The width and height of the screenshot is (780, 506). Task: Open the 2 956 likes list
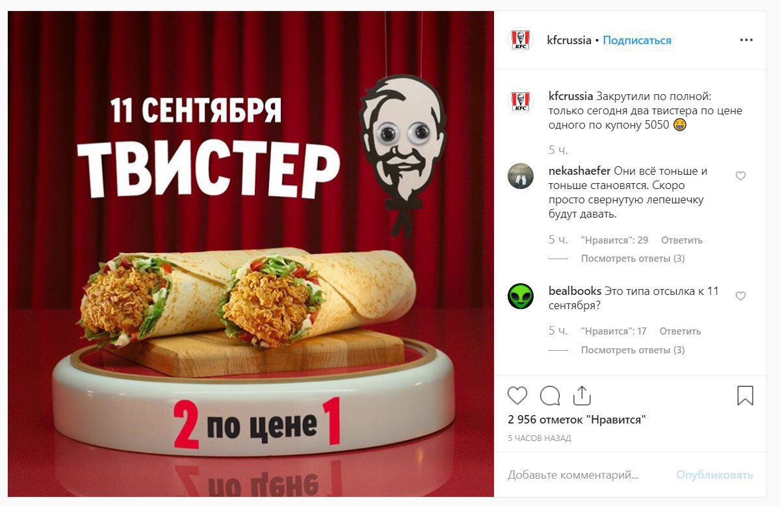pyautogui.click(x=577, y=420)
